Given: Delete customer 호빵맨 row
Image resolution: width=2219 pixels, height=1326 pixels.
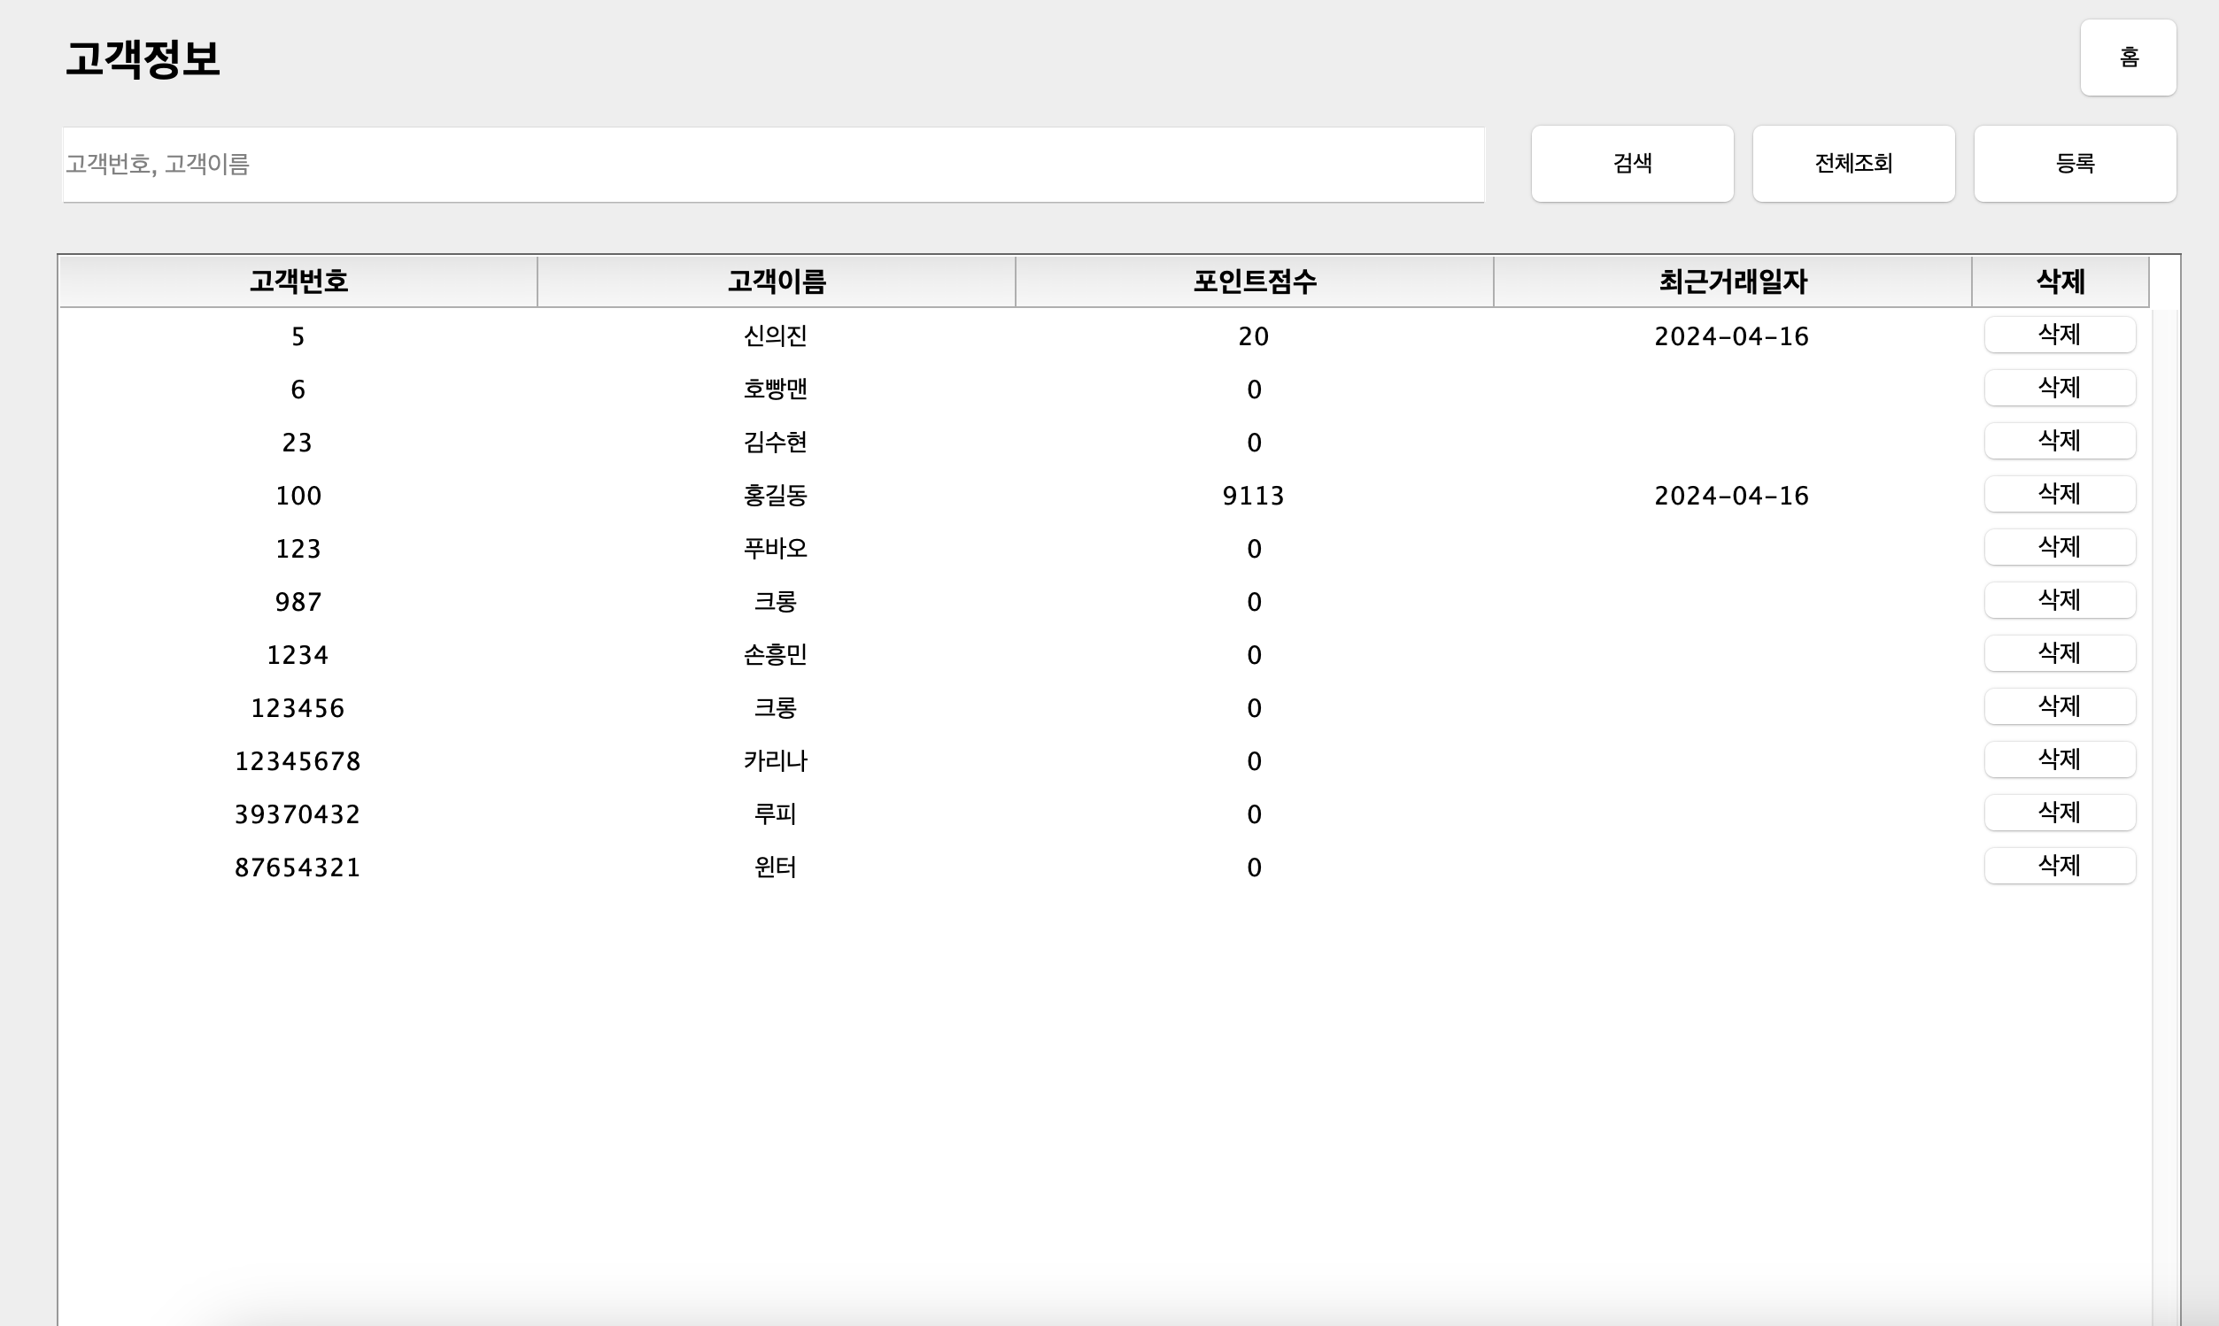Looking at the screenshot, I should click(2059, 388).
